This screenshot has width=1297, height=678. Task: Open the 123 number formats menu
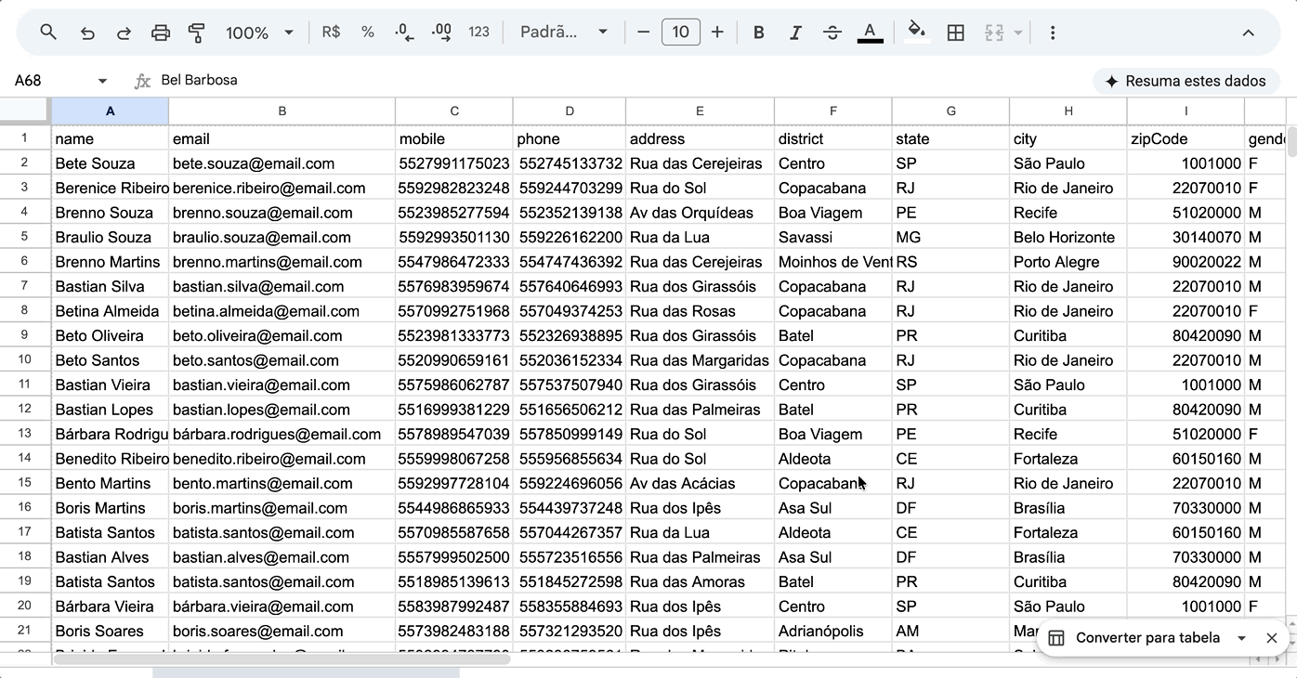click(x=479, y=33)
